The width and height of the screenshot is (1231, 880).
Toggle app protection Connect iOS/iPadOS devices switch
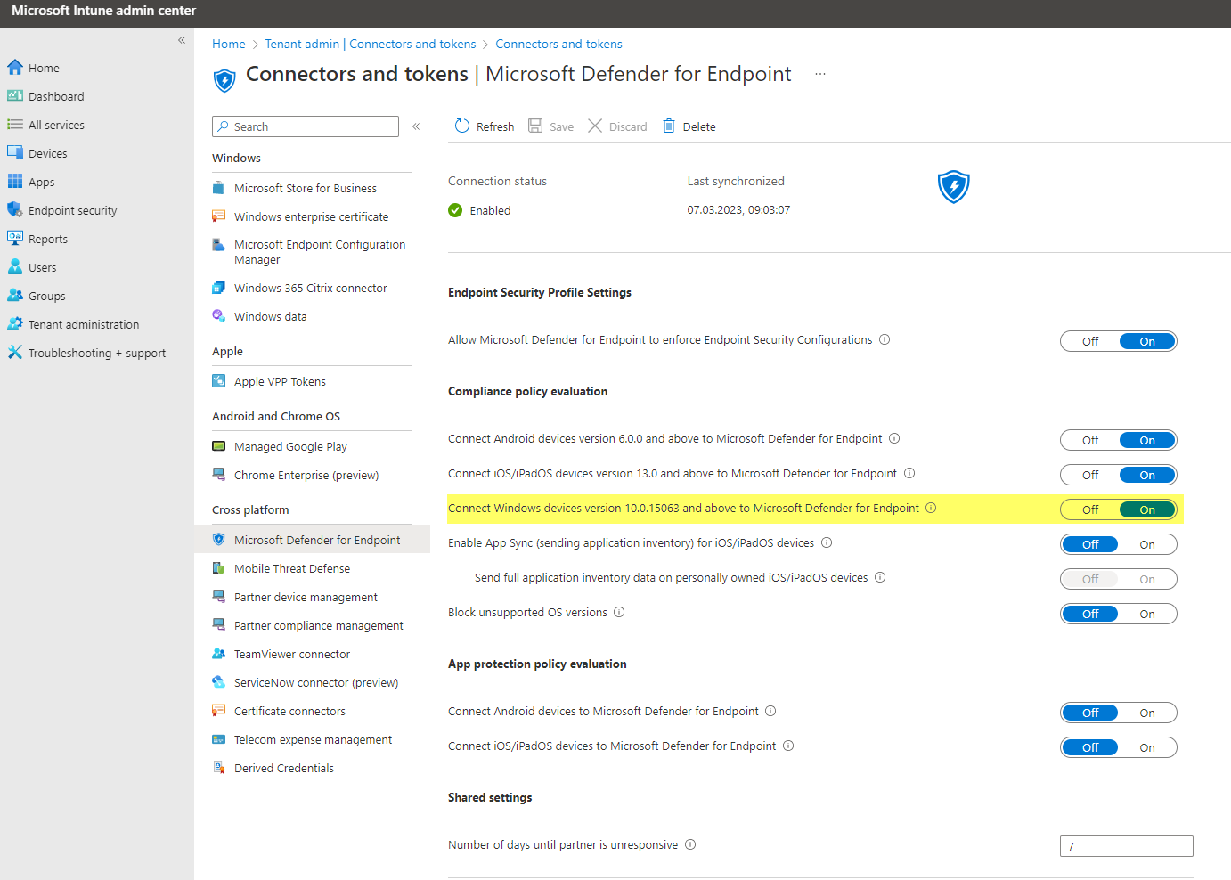tap(1119, 747)
